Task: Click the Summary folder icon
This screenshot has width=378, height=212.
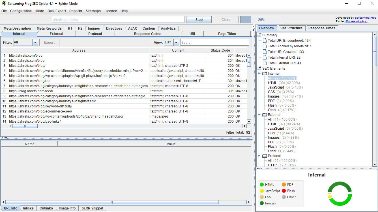Action: [259, 35]
